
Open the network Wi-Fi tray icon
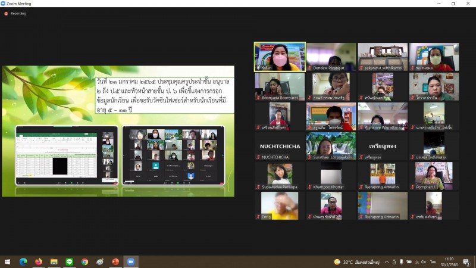point(416,262)
